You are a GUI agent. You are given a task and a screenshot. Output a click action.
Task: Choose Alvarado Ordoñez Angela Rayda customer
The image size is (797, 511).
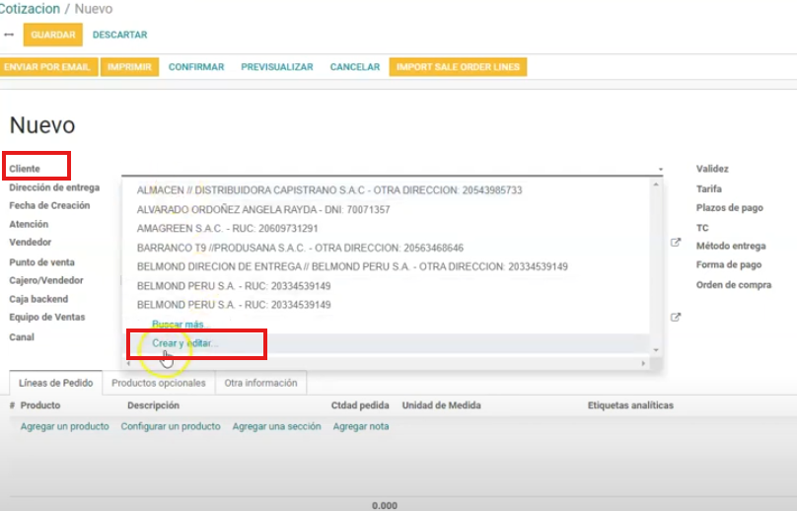pos(263,209)
